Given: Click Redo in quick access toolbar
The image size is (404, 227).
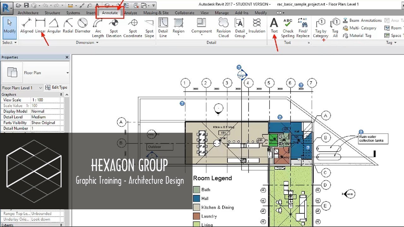Looking at the screenshot, I should 57,5.
